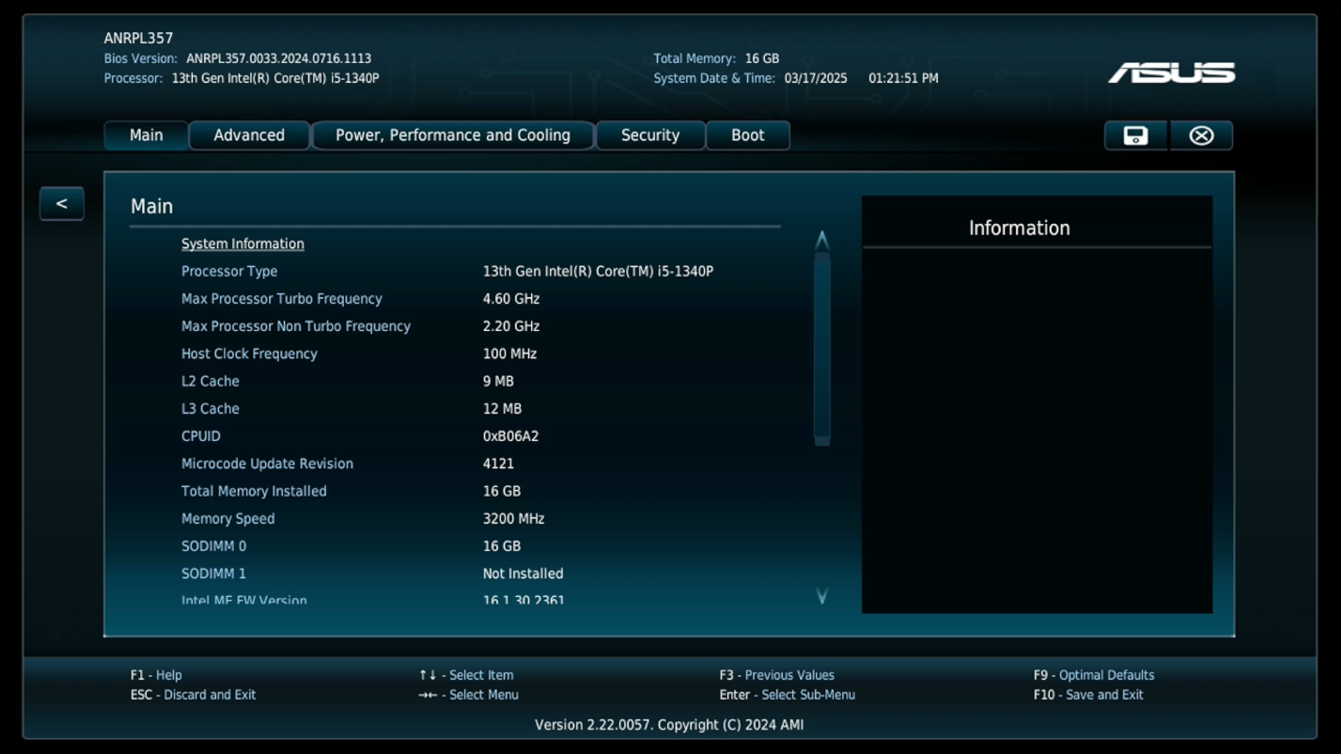Open Power, Performance and Cooling tab
Viewport: 1341px width, 754px height.
[453, 135]
